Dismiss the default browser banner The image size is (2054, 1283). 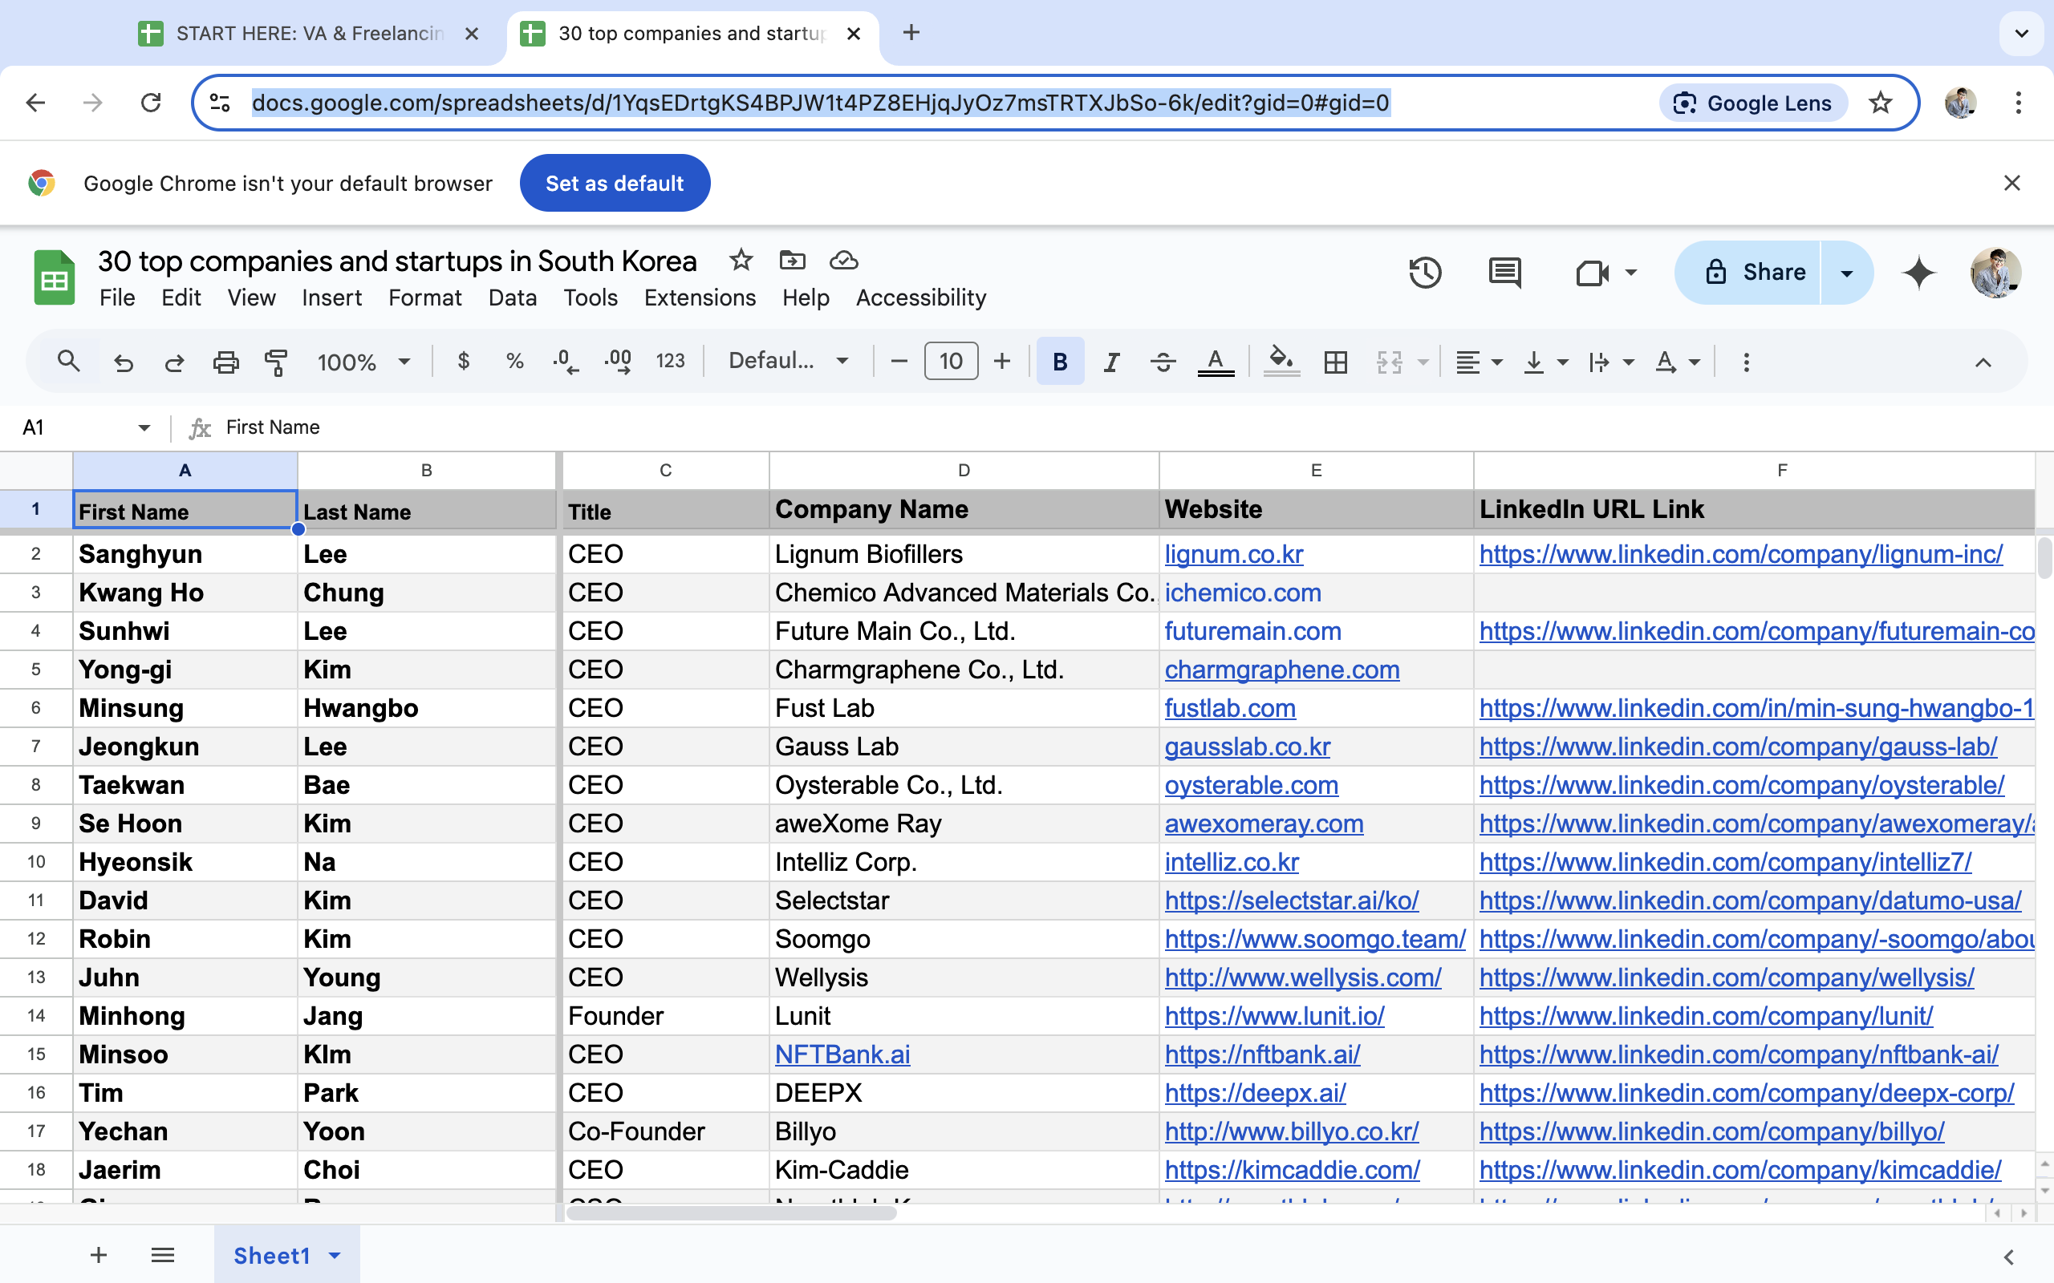[2011, 183]
